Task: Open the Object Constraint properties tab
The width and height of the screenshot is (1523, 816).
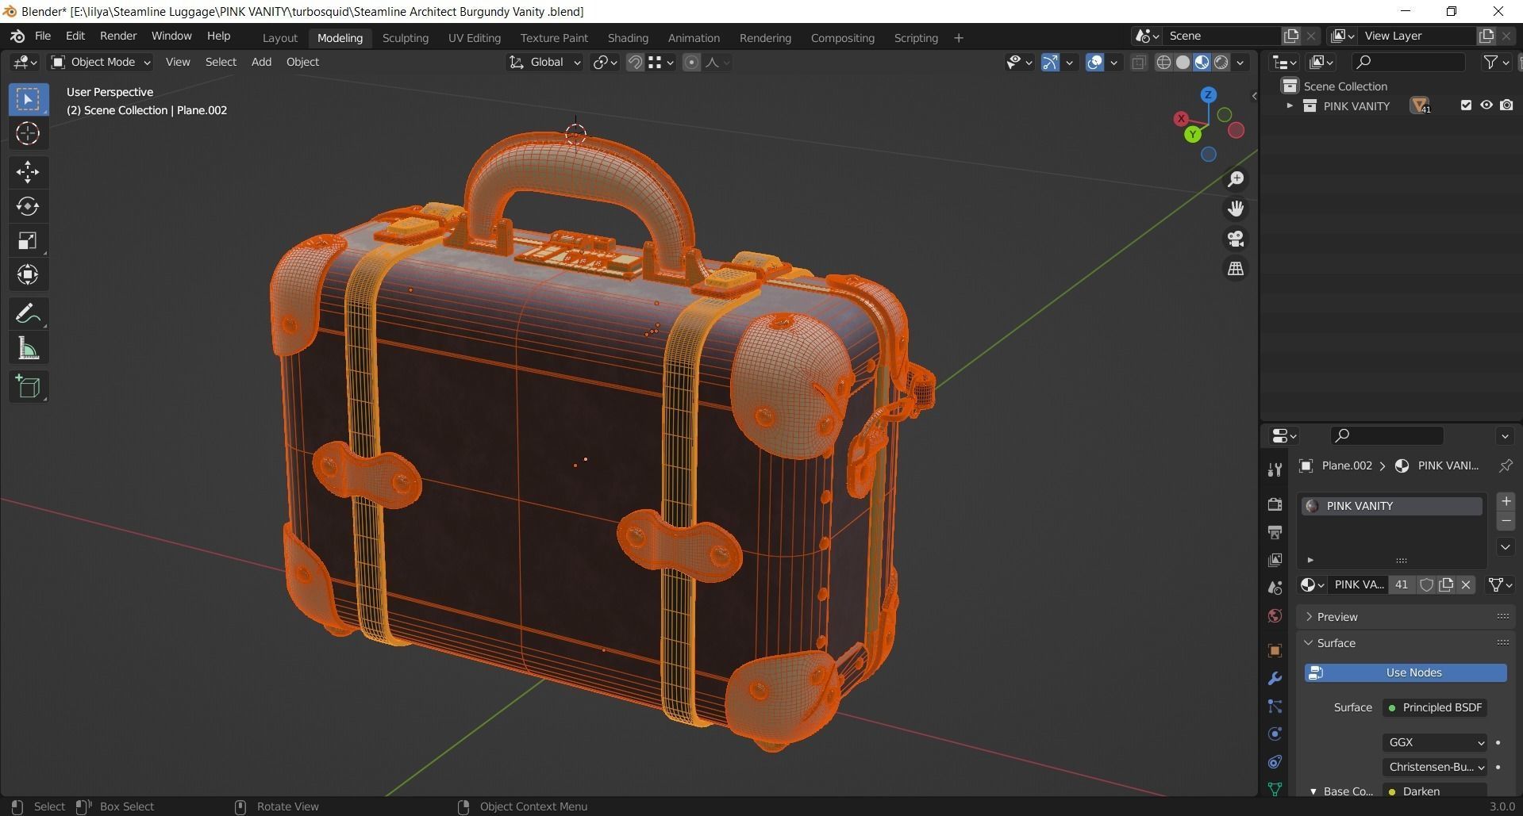Action: [1275, 761]
